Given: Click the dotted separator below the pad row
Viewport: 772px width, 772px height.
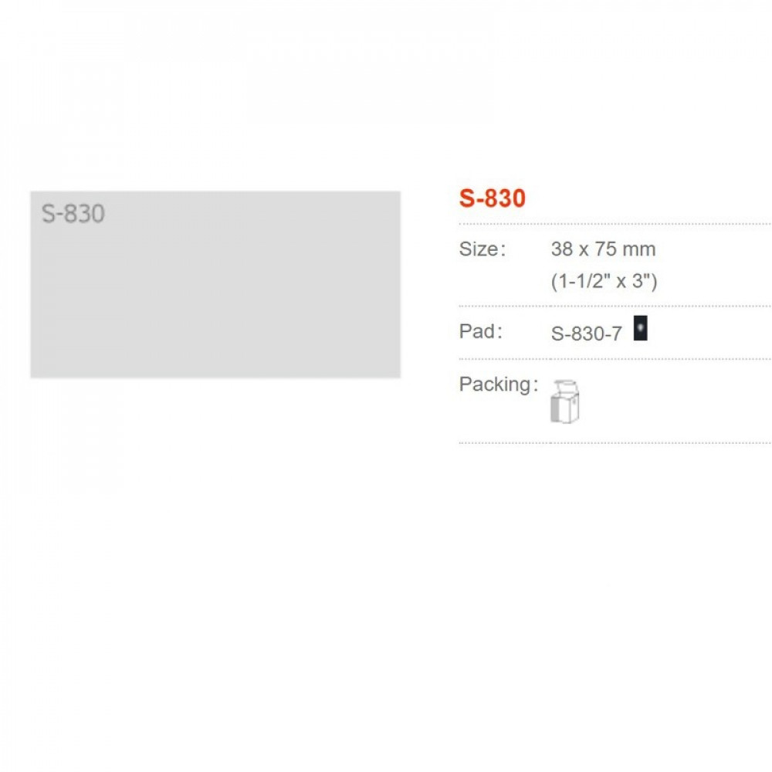Looking at the screenshot, I should coord(615,359).
